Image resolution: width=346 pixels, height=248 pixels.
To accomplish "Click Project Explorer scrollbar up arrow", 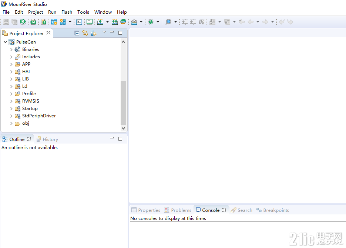I will (123, 42).
